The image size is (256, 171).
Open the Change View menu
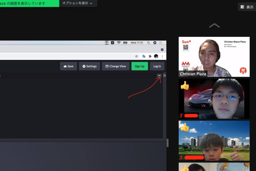(x=115, y=66)
